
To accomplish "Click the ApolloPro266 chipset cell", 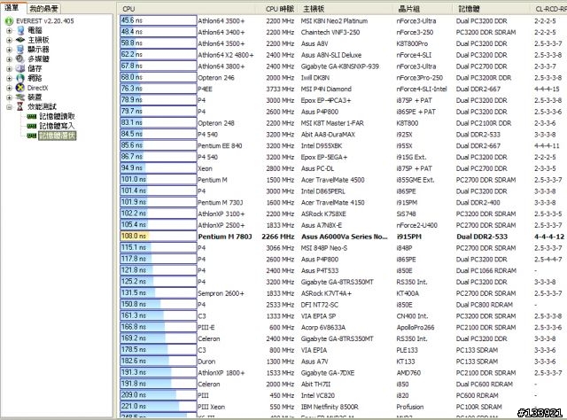I will (416, 327).
